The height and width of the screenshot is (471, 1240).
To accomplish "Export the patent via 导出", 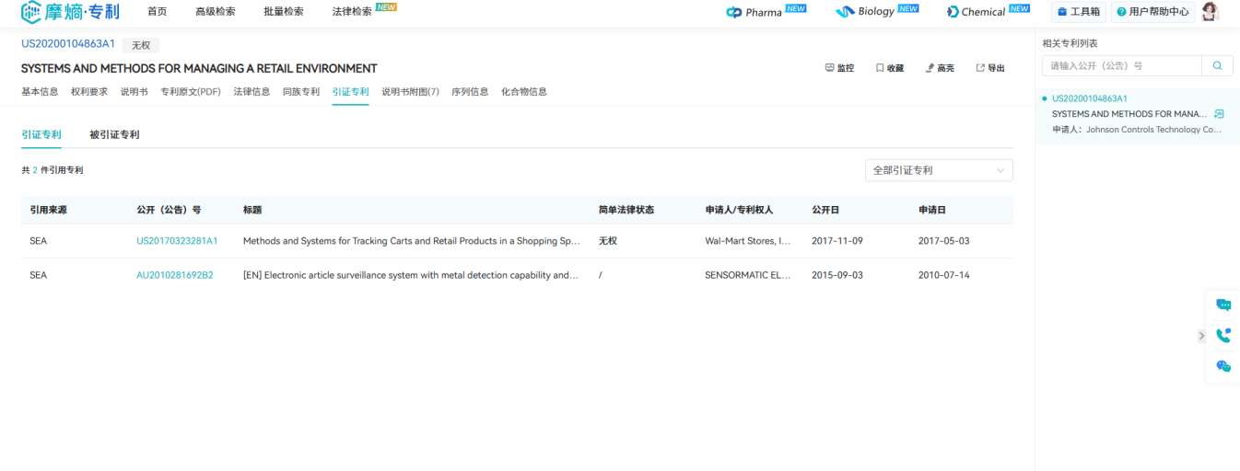I will point(990,68).
